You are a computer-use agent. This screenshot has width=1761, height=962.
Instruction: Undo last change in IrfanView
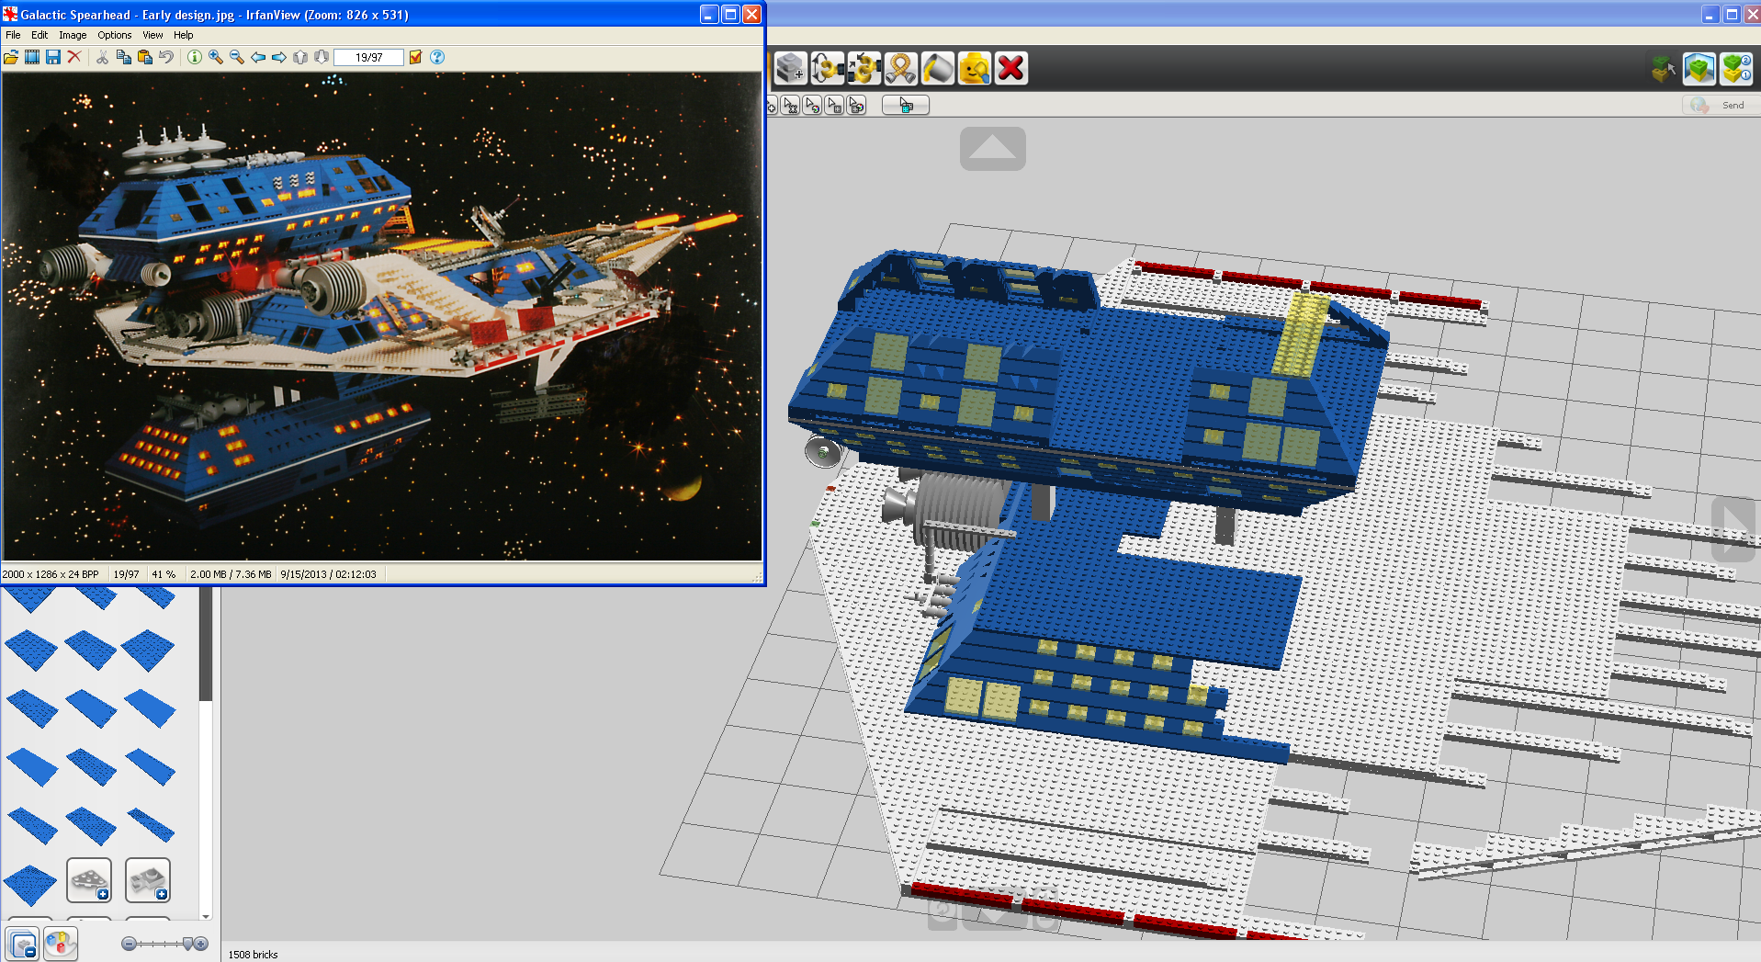165,57
